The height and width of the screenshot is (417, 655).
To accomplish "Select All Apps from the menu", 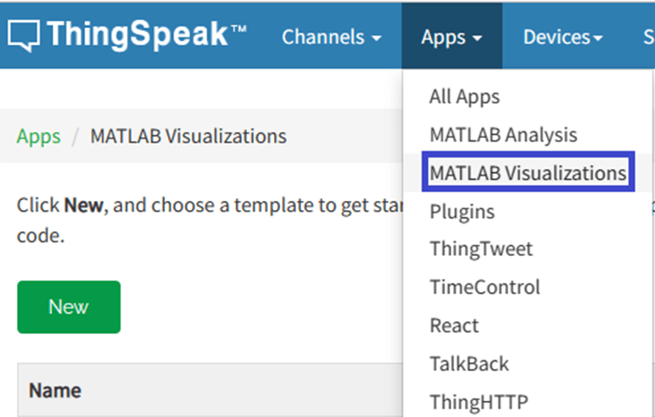I will pyautogui.click(x=464, y=97).
